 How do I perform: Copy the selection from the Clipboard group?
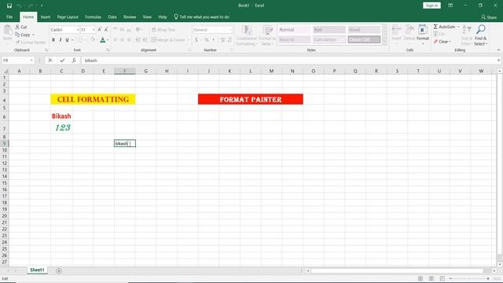23,35
